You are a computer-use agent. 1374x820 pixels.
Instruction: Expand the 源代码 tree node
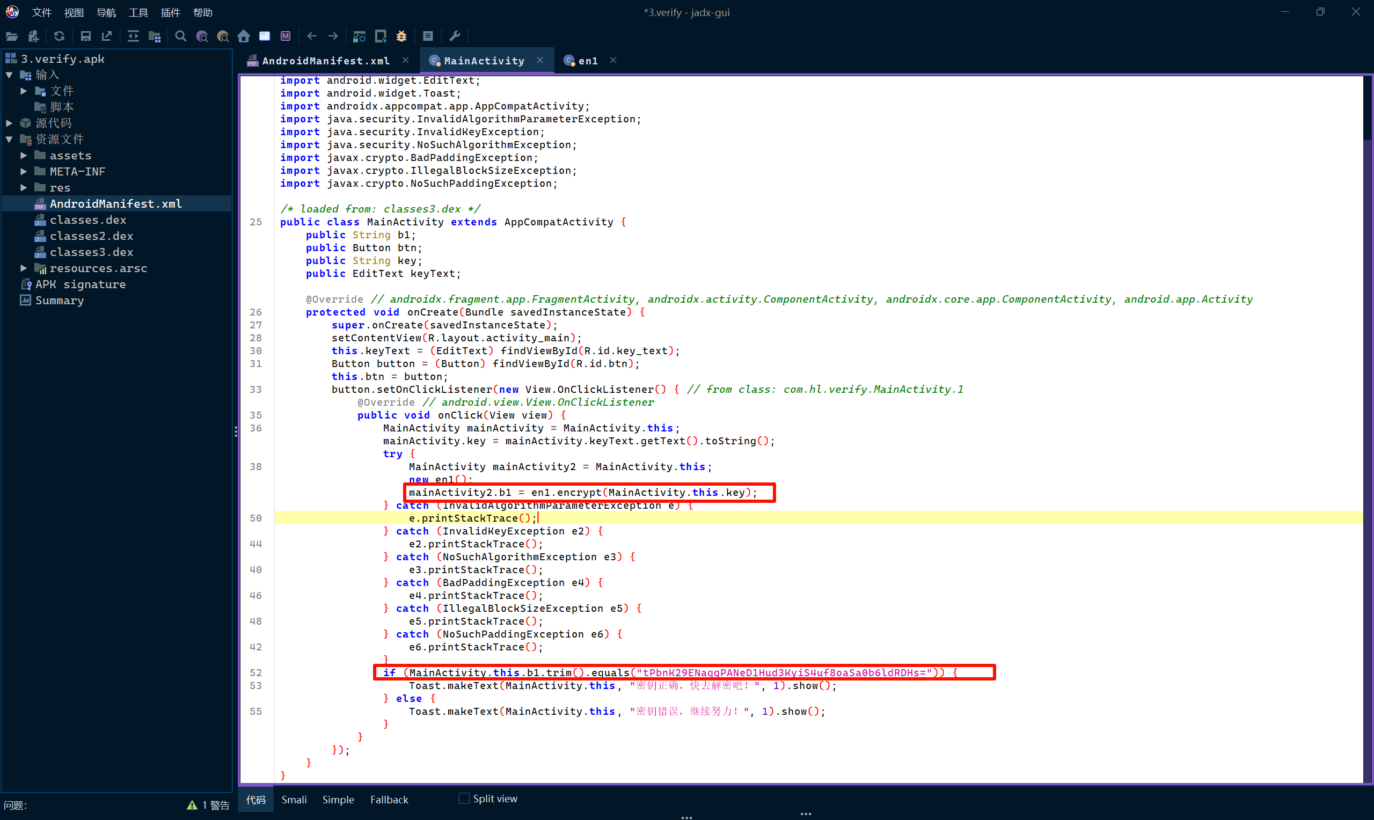pos(10,123)
